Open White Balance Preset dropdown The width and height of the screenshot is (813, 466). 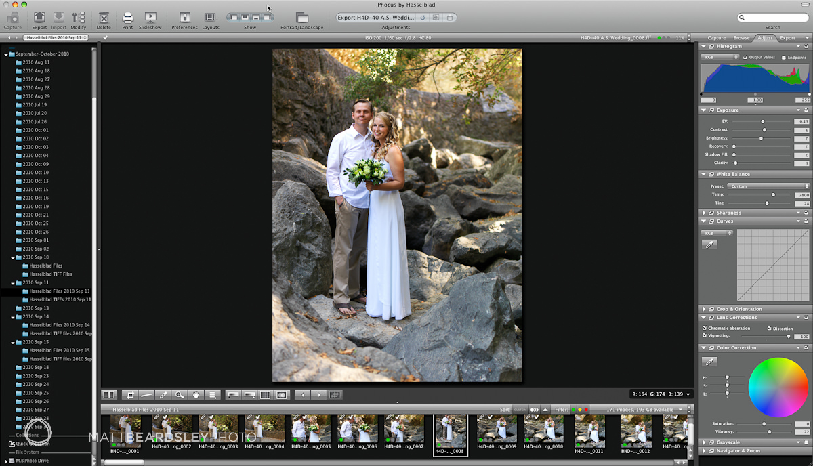(x=768, y=186)
